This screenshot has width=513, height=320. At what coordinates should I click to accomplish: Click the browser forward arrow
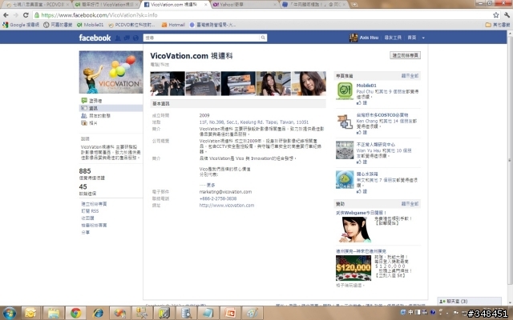coord(16,15)
